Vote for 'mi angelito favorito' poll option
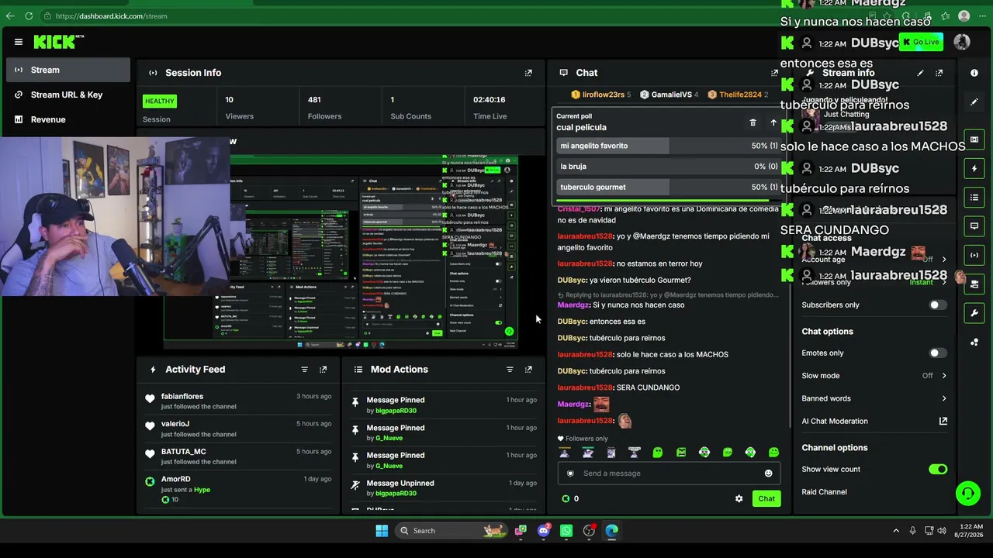 (x=668, y=146)
